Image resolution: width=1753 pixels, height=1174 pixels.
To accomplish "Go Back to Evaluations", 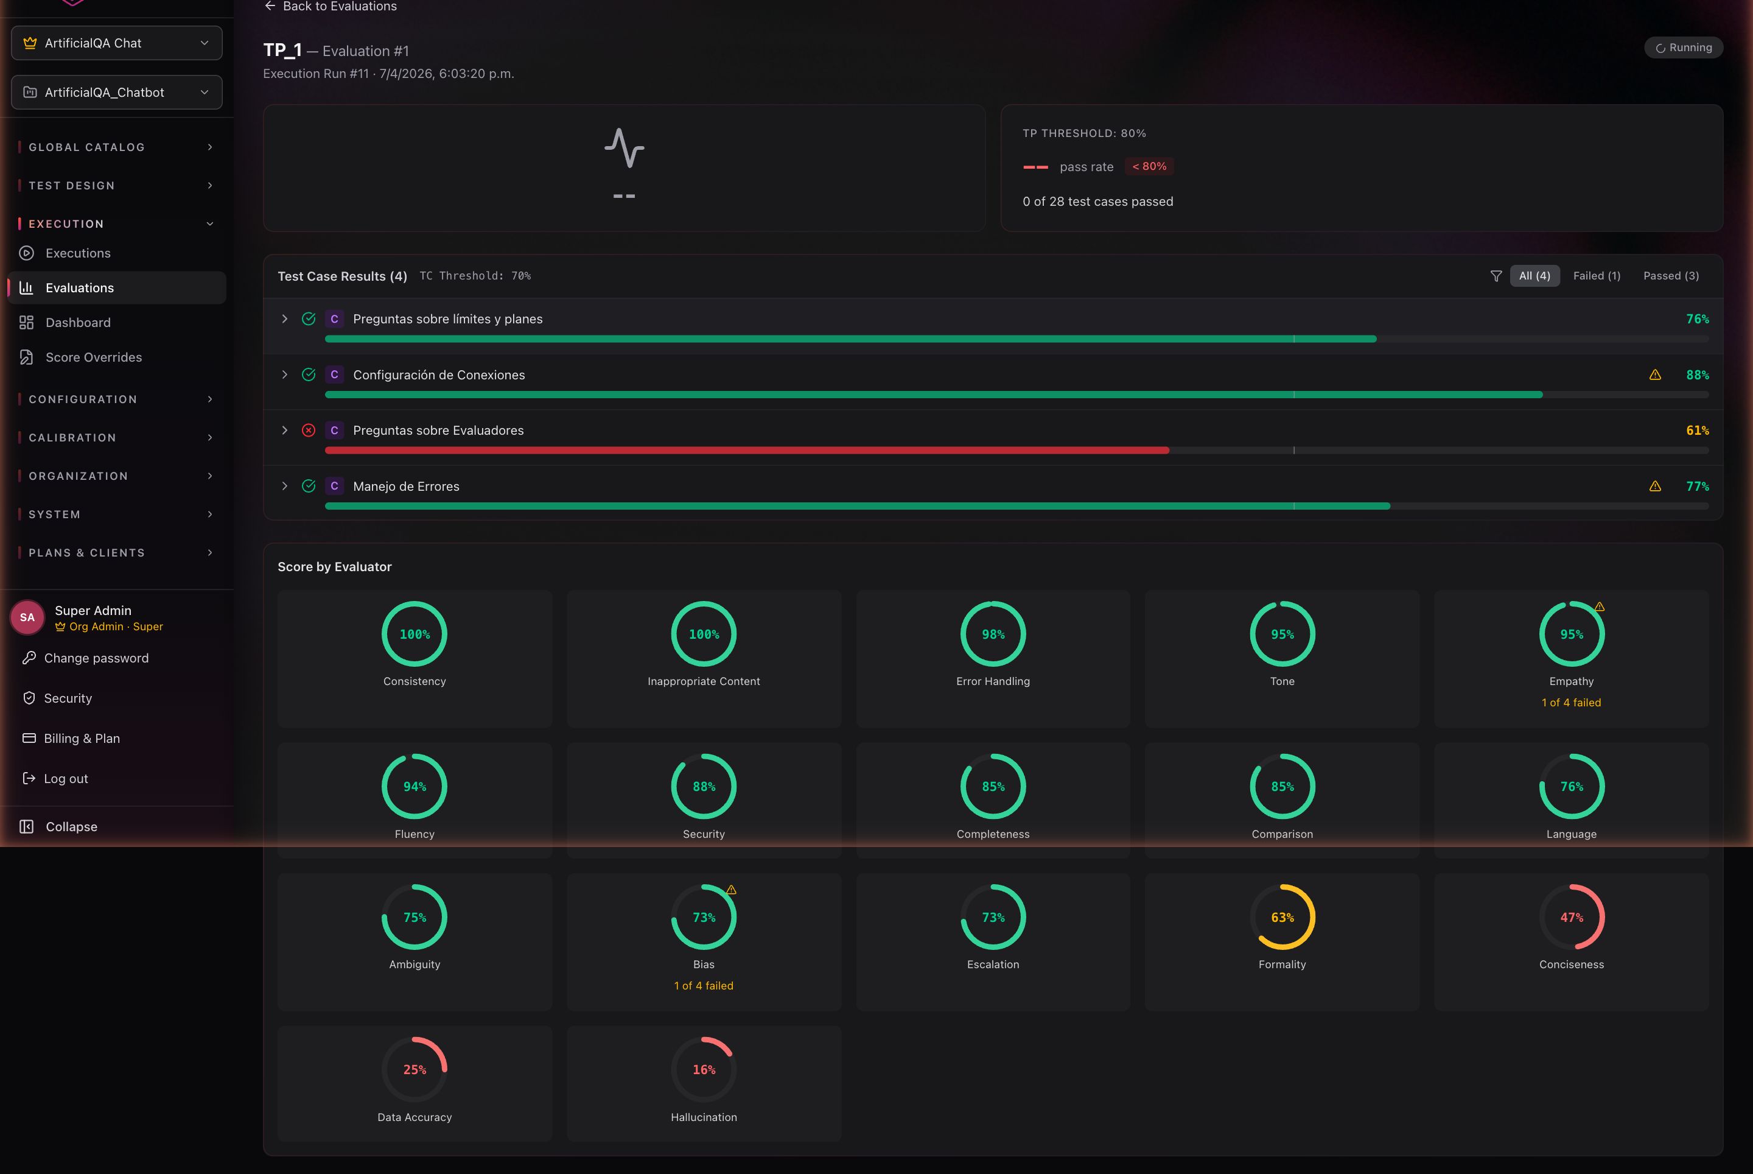I will (x=330, y=6).
